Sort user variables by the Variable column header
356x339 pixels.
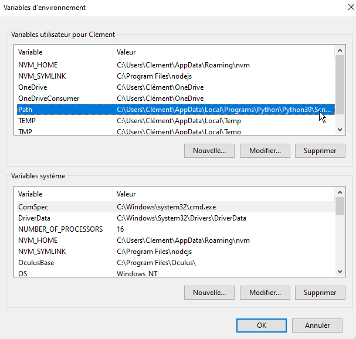(63, 52)
